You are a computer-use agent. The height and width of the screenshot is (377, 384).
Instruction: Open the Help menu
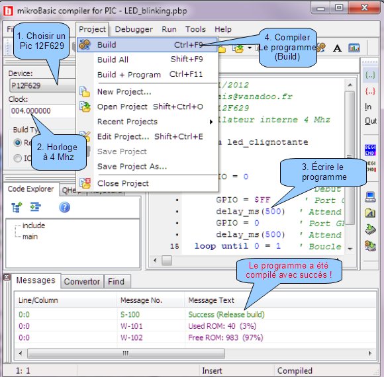(223, 29)
